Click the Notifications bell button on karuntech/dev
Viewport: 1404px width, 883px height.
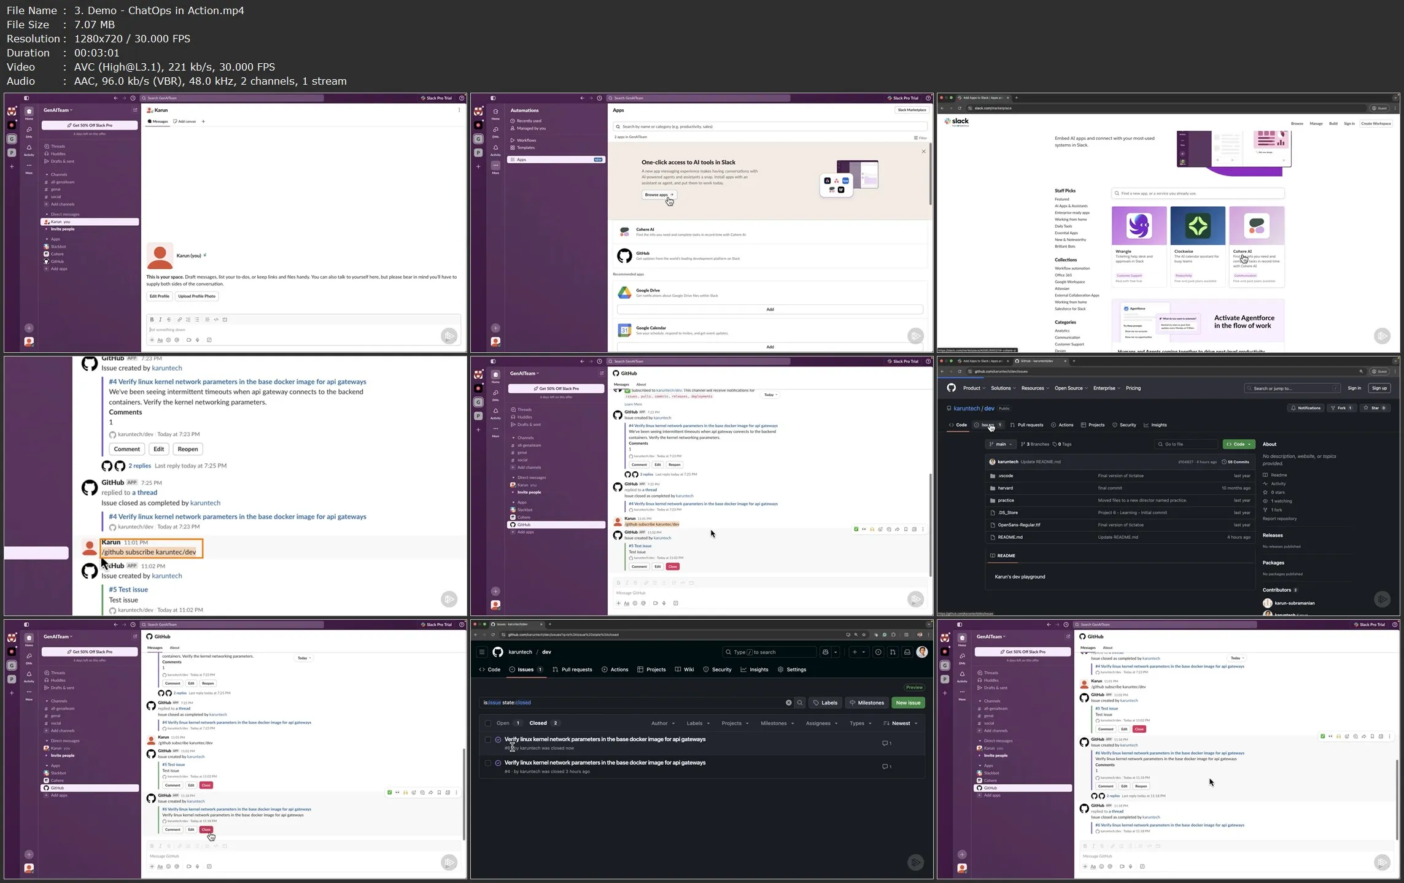[1306, 408]
